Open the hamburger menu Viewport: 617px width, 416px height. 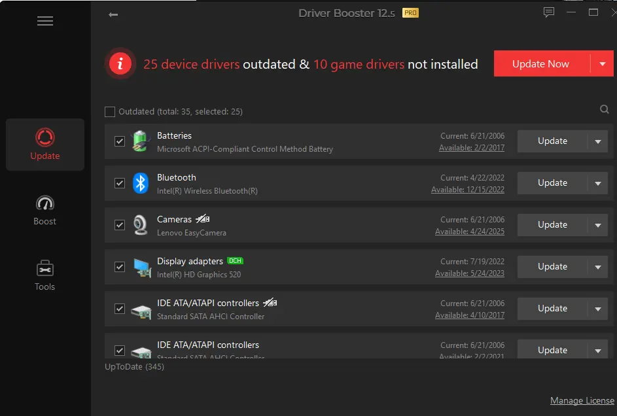click(45, 21)
